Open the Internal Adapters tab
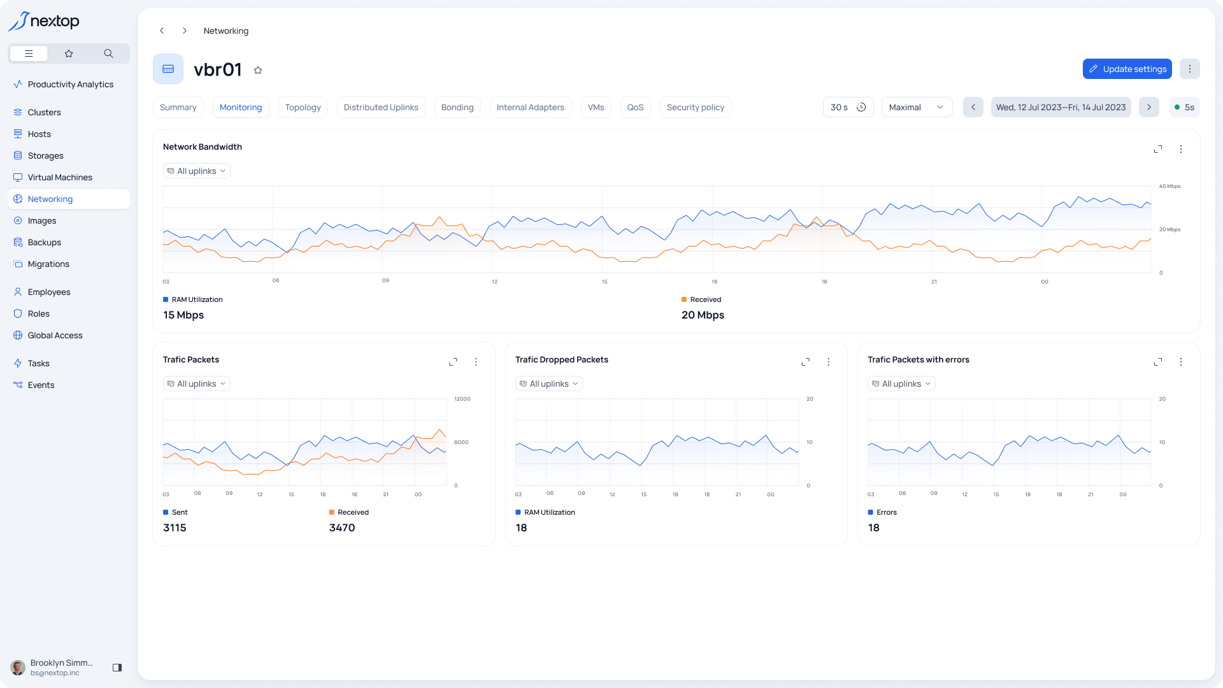 point(531,107)
